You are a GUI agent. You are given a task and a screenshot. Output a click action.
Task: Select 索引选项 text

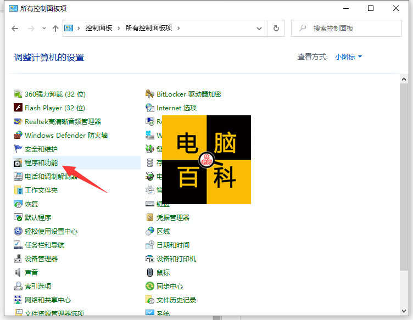38,286
